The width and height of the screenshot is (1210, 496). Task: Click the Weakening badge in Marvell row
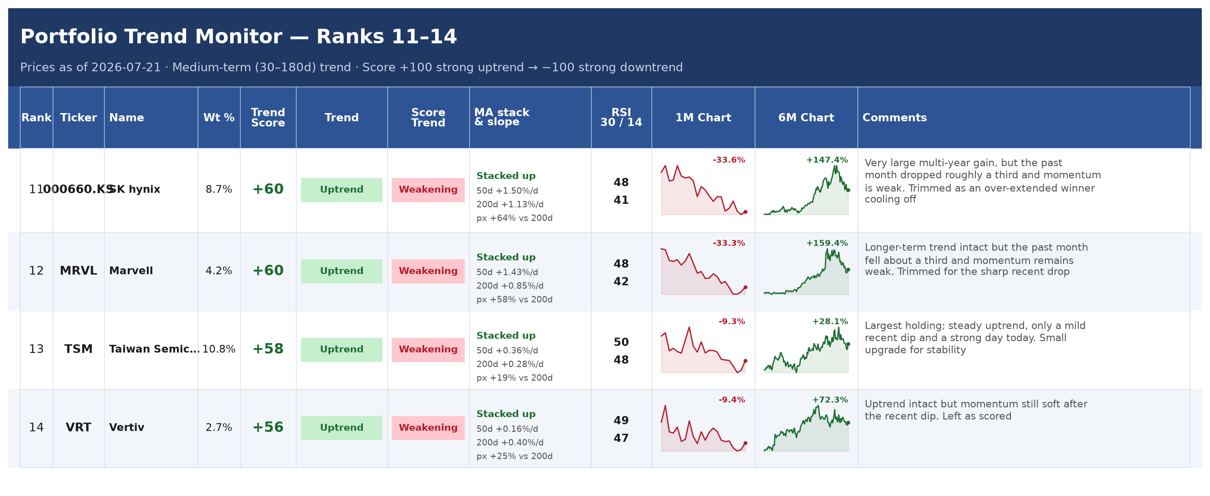point(428,272)
